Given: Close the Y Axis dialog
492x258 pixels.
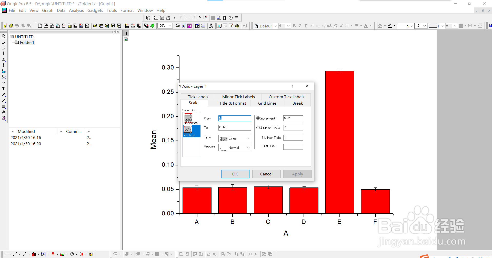Looking at the screenshot, I should pos(307,86).
